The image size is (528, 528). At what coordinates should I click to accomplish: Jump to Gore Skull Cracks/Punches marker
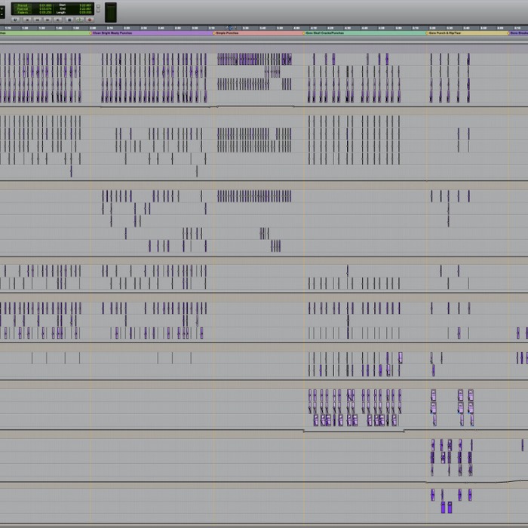[324, 33]
